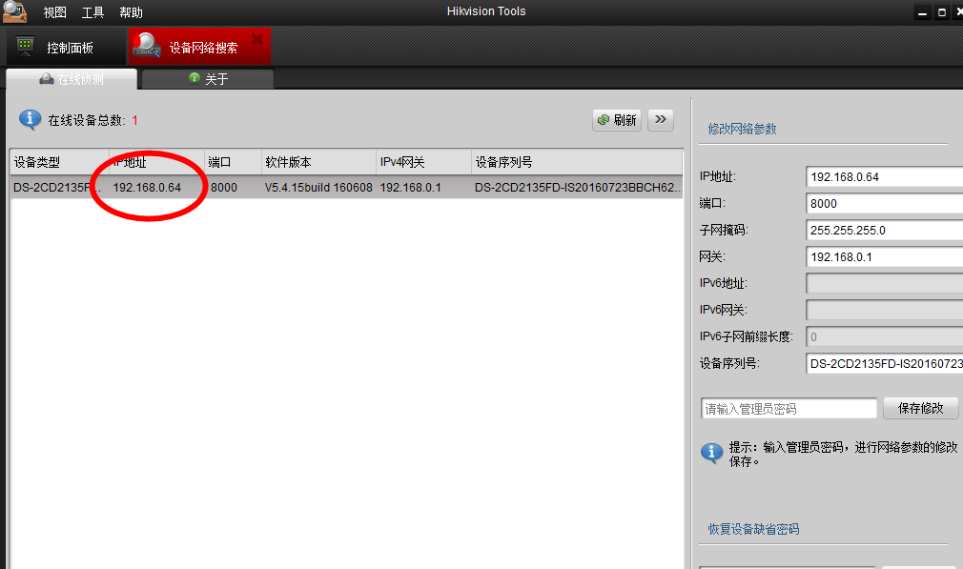Select the DS-2CD2135F device type cell
Screen dimensions: 963x569
tap(59, 187)
